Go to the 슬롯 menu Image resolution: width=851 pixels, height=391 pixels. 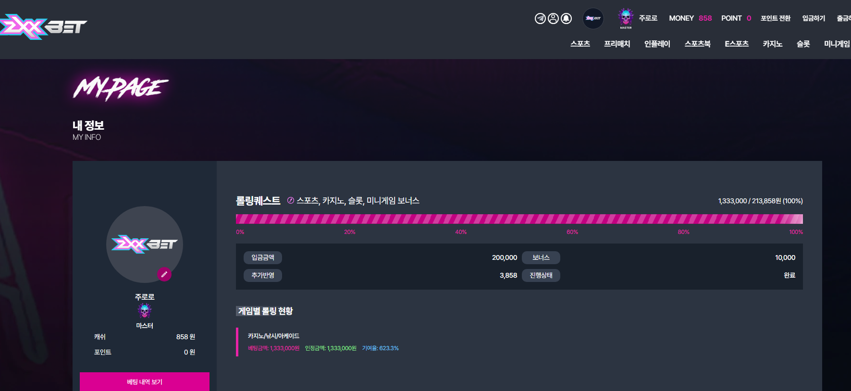[x=803, y=44]
